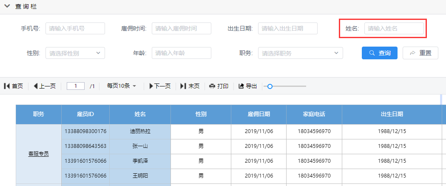The image size is (446, 186).
Task: Click 李凯泽's 出生日期 cell
Action: [392, 161]
